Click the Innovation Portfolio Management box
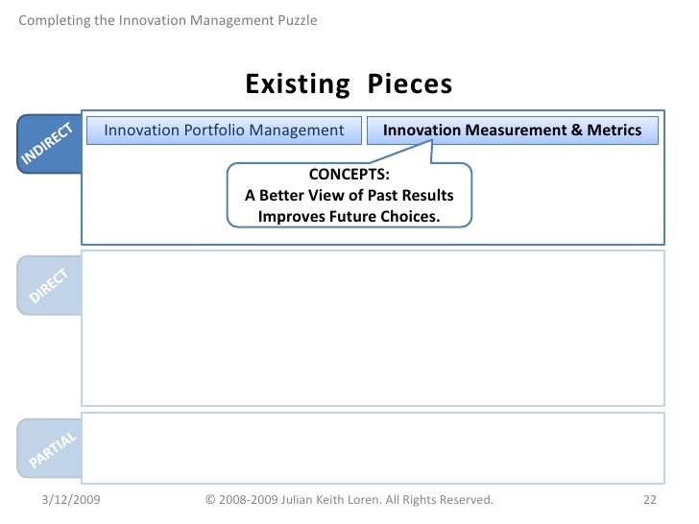Viewport: 699px width, 524px height. 224,131
